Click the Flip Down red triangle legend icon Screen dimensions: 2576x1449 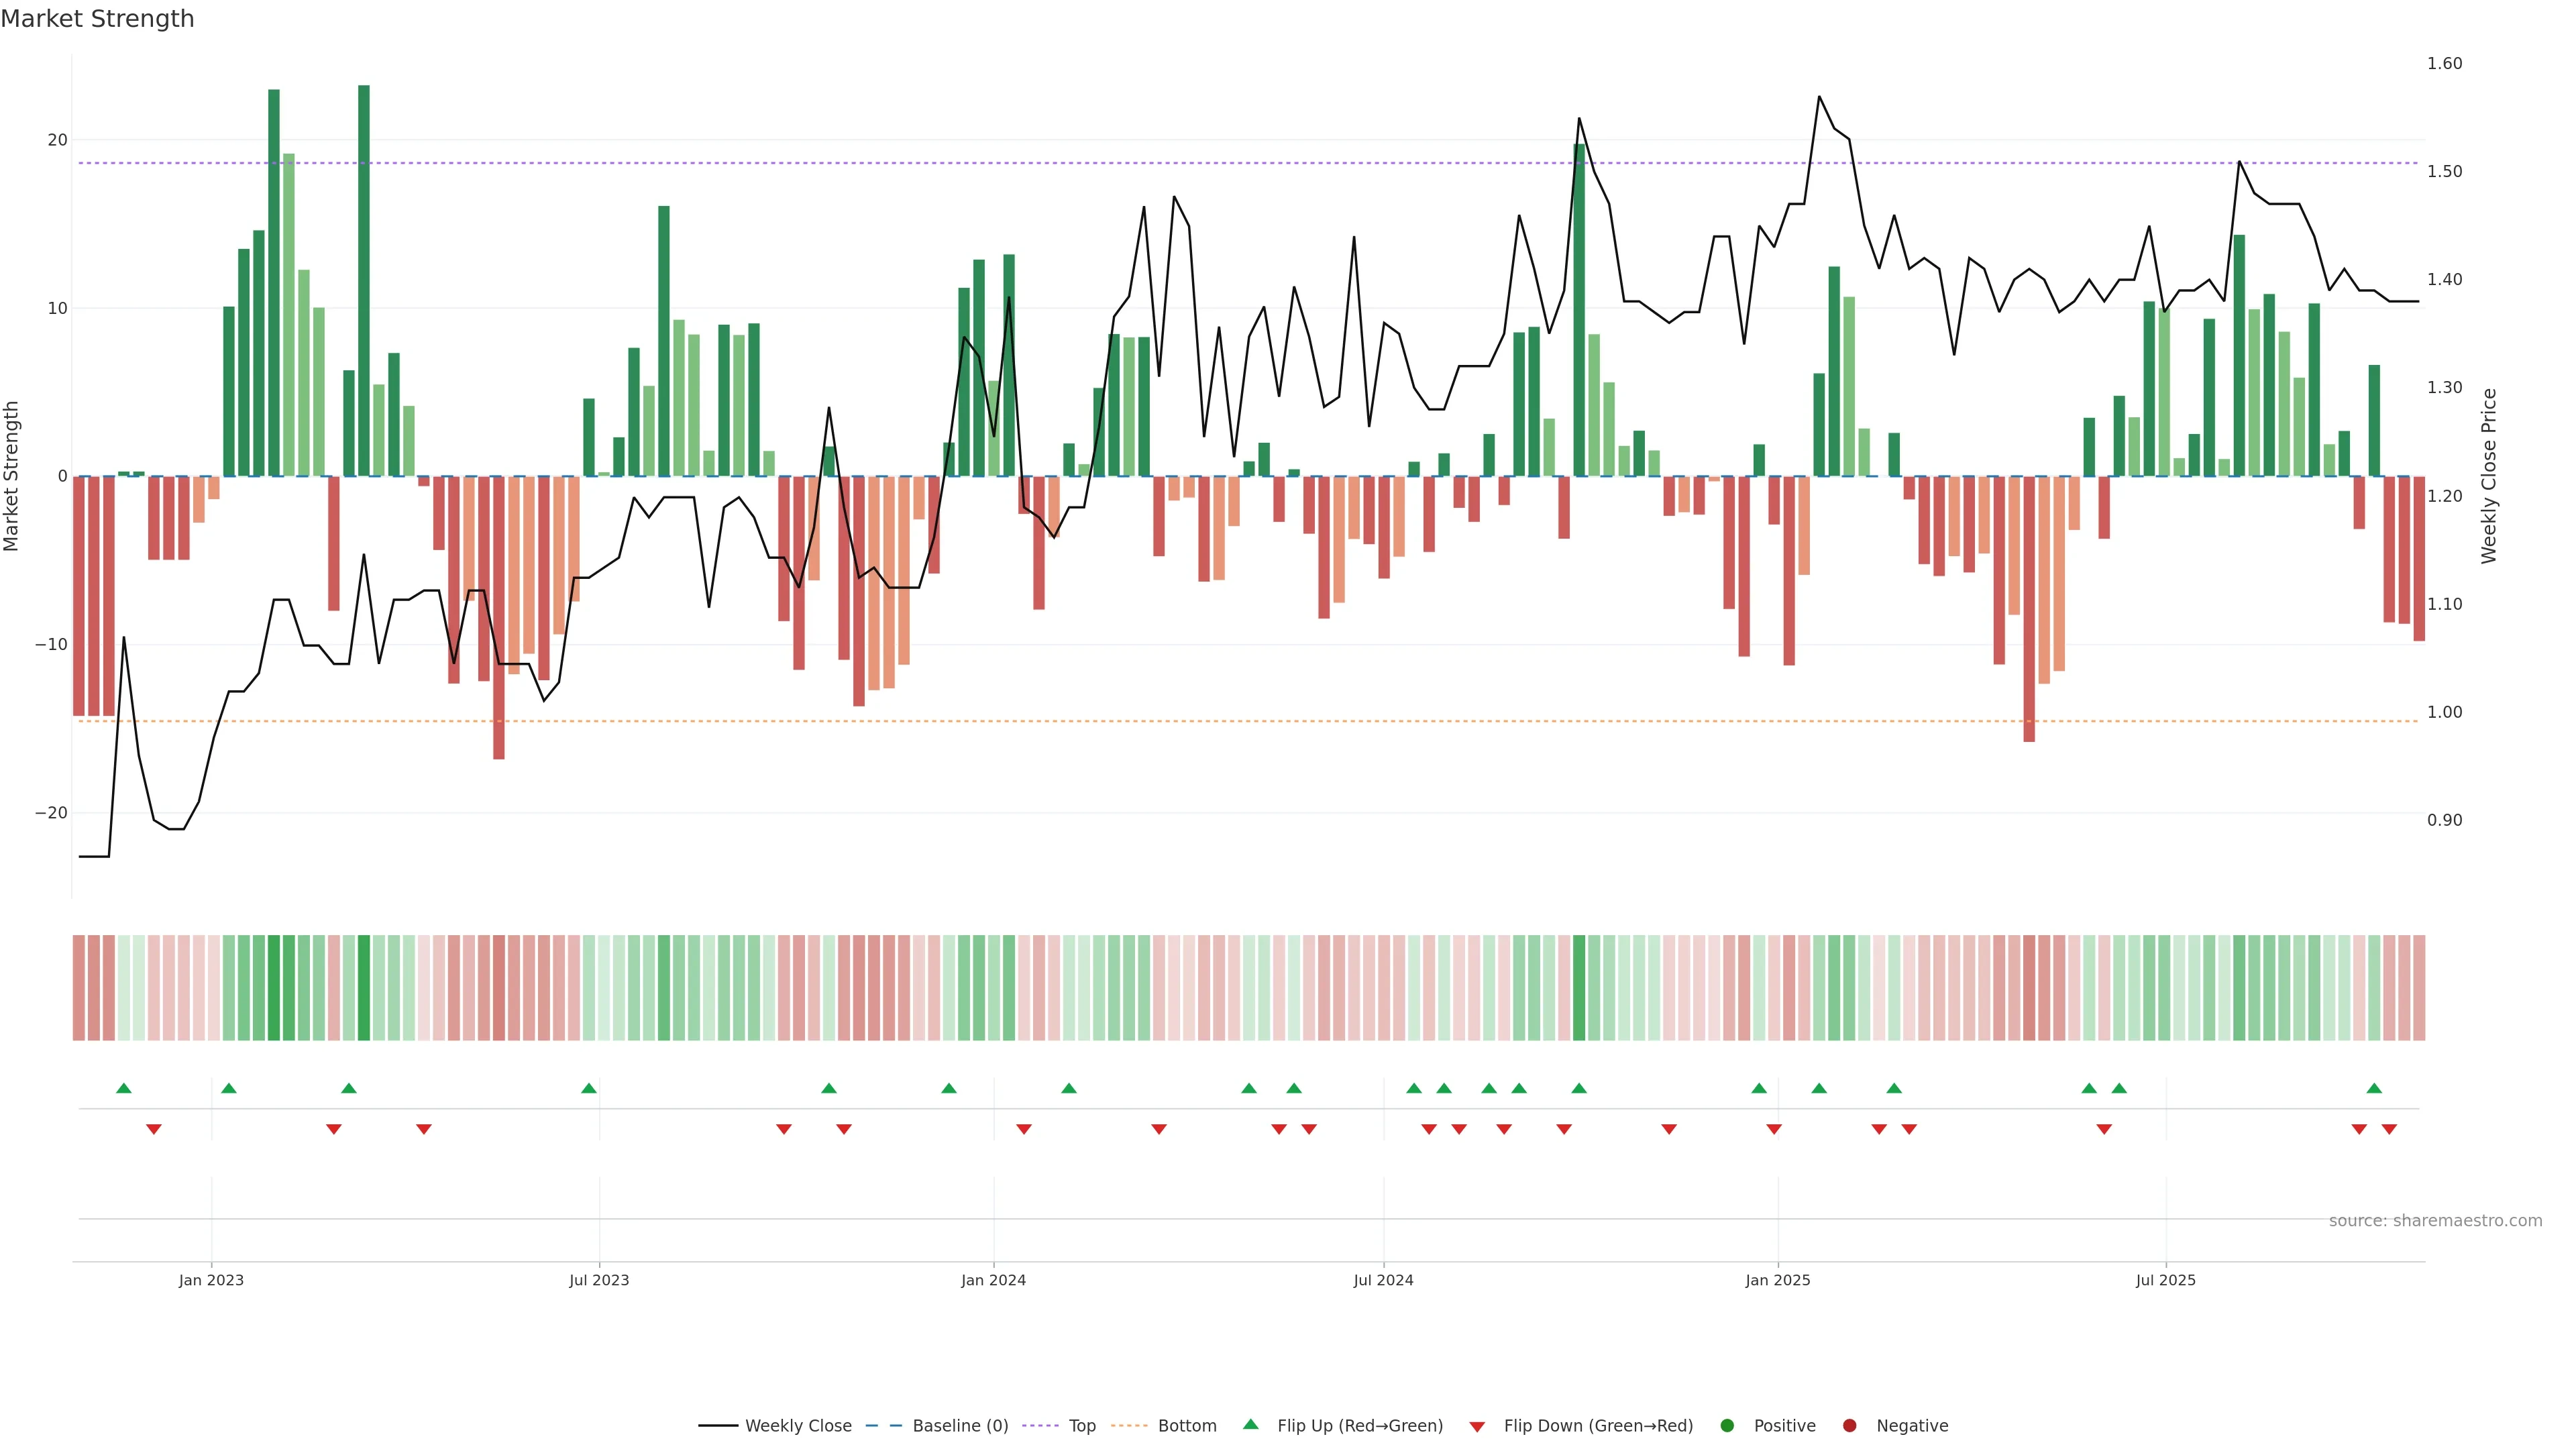[1477, 1427]
